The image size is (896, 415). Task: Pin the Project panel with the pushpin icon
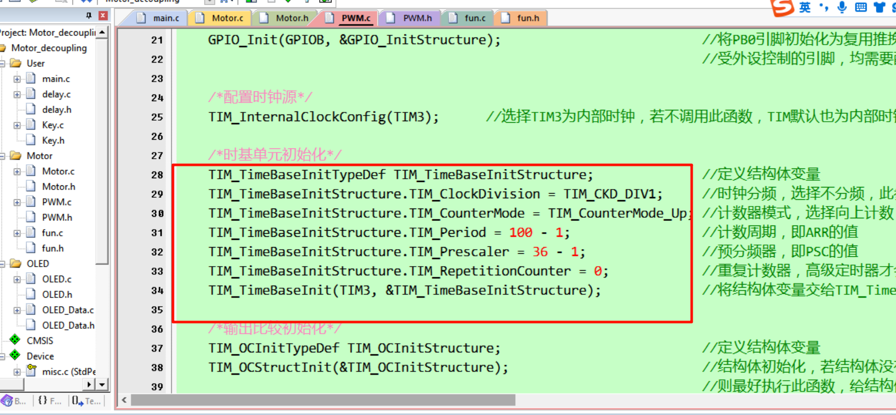click(x=89, y=16)
